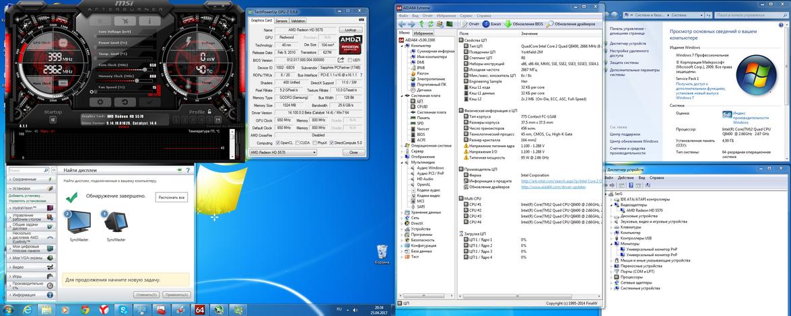The image size is (791, 316).
Task: Click Afterburner apply checkmark button
Action: pyautogui.click(x=149, y=102)
